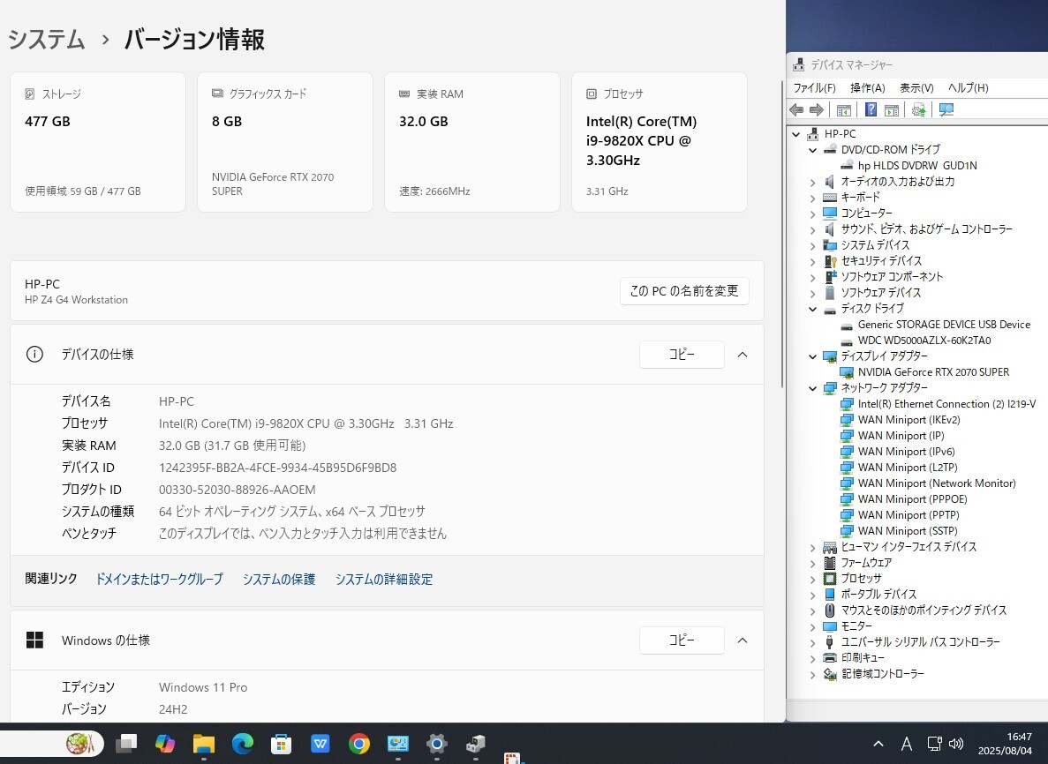Select NVIDIA GeForce RTX 2070 SUPER in device tree
1048x764 pixels.
[933, 372]
